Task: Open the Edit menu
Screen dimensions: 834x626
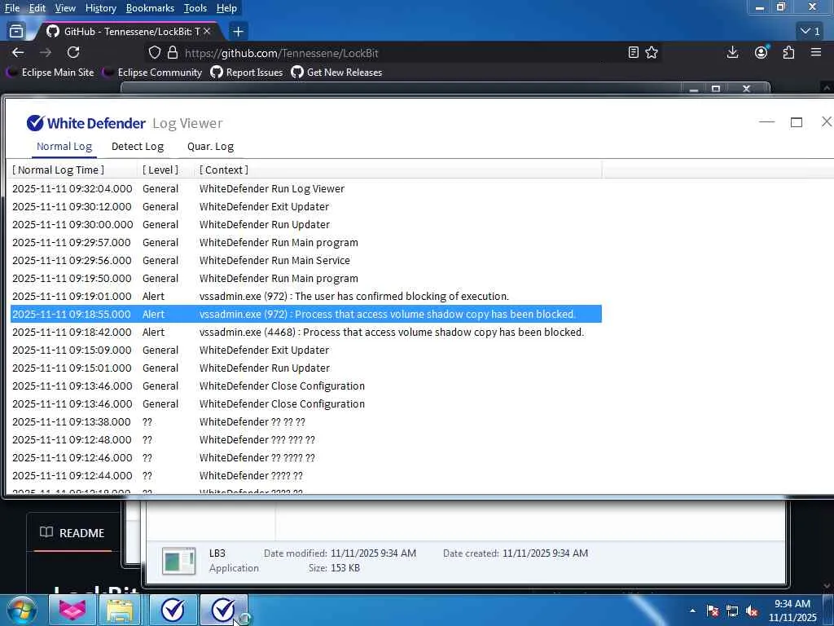Action: [37, 8]
